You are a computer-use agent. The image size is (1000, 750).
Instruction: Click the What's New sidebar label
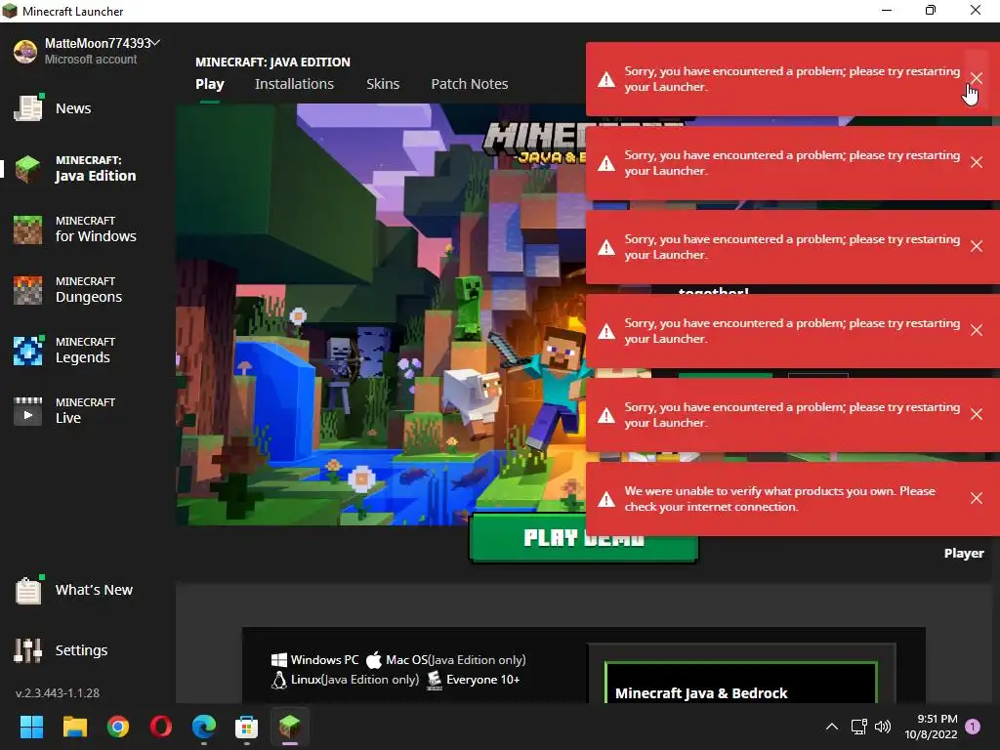click(94, 590)
